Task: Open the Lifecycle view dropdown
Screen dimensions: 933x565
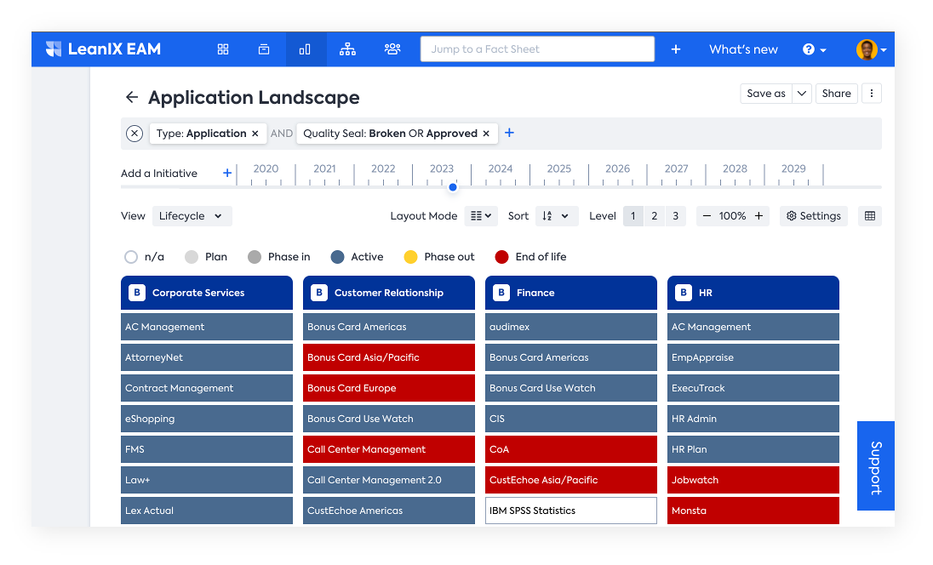Action: click(x=192, y=216)
